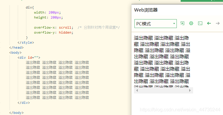The width and height of the screenshot is (223, 115).
Task: Click the closing </div> tag
Action: point(24,103)
